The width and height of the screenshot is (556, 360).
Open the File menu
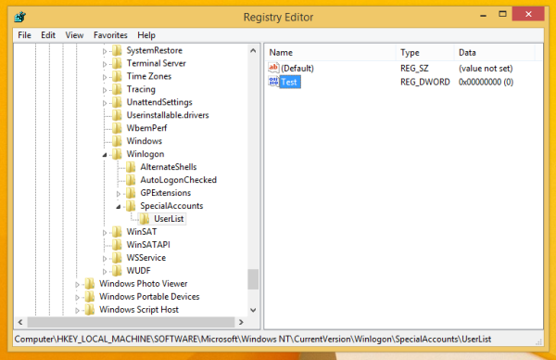(24, 35)
